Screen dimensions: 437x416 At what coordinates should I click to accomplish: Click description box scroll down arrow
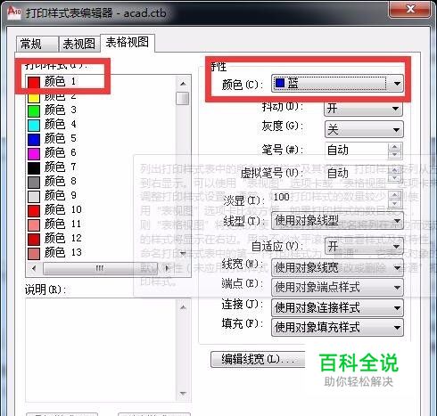(x=184, y=395)
